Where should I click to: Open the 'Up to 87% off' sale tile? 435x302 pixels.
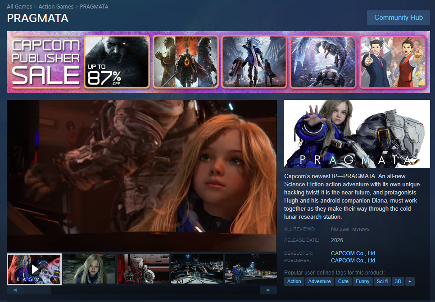point(117,62)
